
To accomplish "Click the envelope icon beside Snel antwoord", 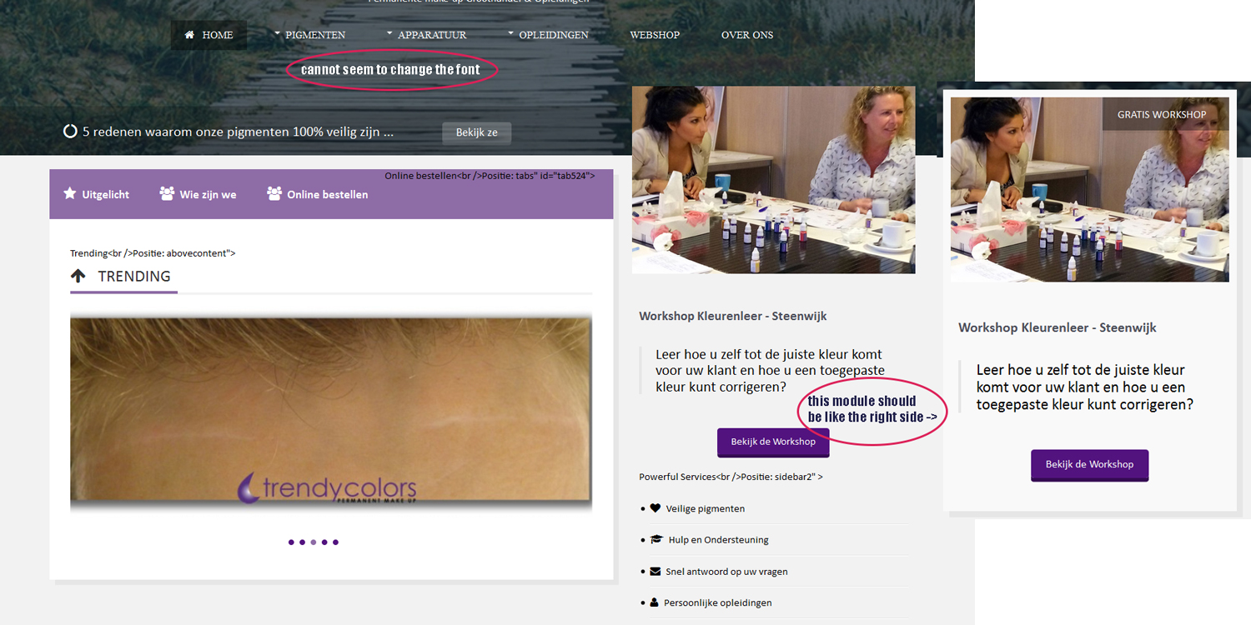I will (655, 572).
